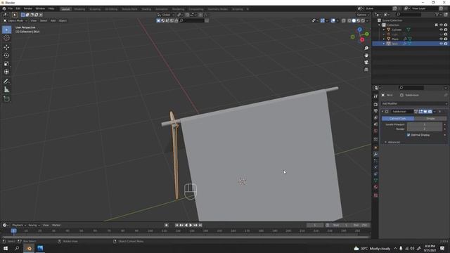Open the Add Modifier dropdown
The image size is (450, 253).
tap(414, 103)
